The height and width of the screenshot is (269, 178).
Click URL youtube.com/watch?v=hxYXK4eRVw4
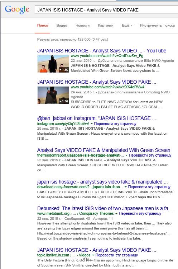click(x=107, y=87)
